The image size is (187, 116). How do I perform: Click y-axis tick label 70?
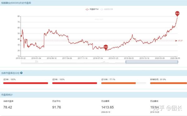coord(19,22)
